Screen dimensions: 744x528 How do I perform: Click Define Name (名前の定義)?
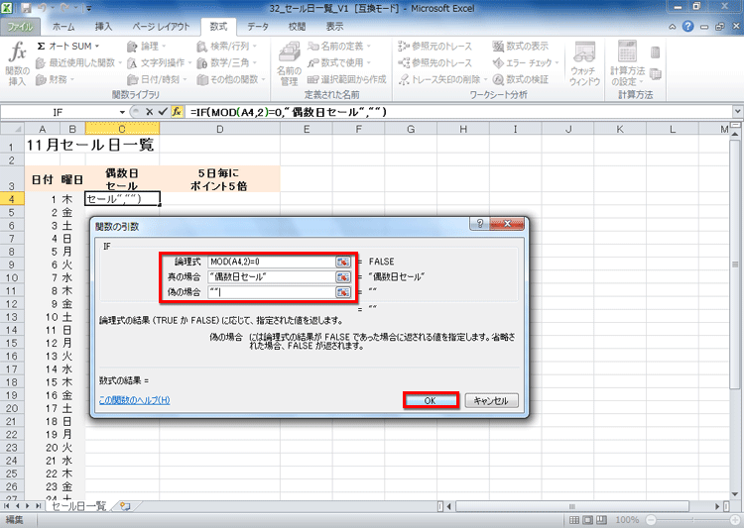pyautogui.click(x=339, y=46)
